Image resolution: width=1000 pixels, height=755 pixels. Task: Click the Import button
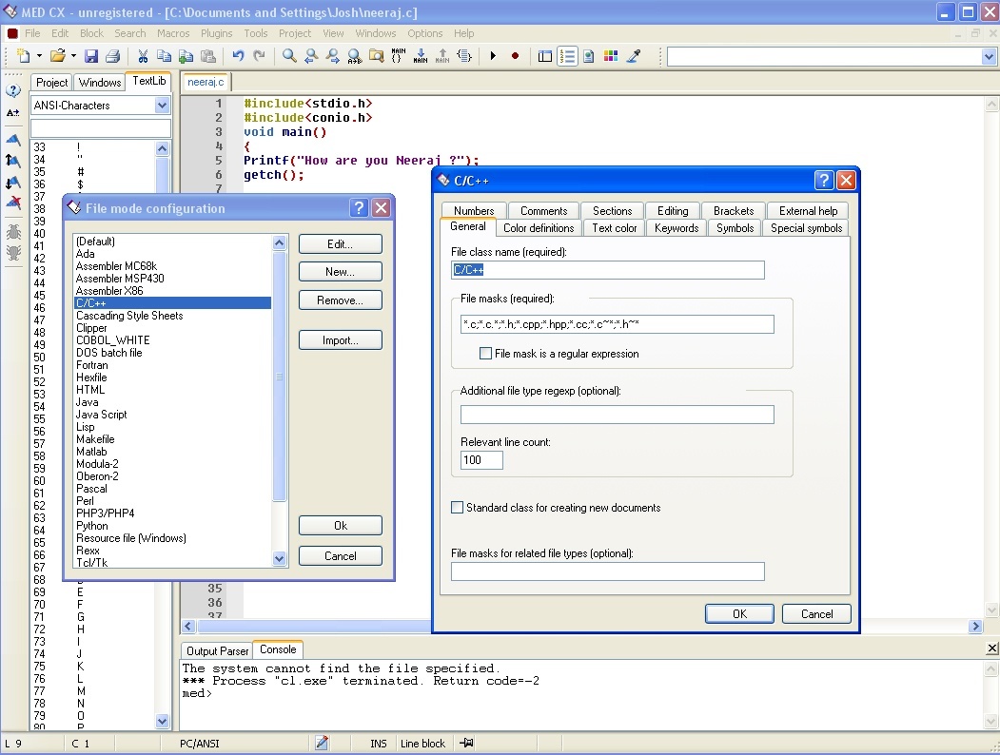pyautogui.click(x=340, y=339)
